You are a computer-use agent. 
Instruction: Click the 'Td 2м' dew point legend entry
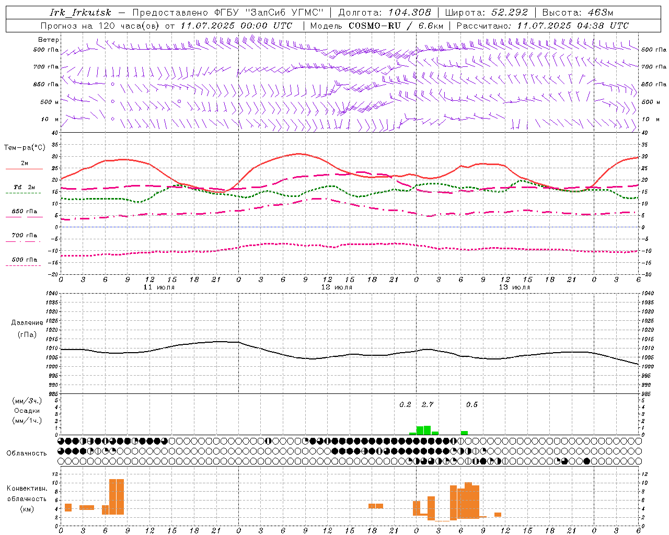coord(24,188)
